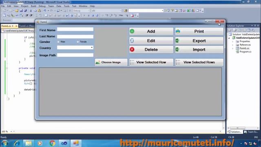Expand the Form1.cs node in Solution Explorer
The image size is (261, 147).
pyautogui.click(x=233, y=48)
